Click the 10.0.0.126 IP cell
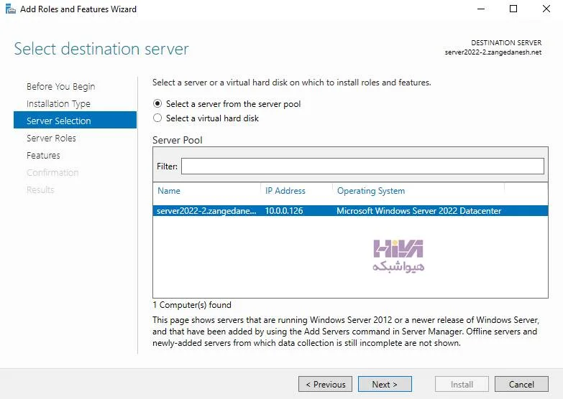 (283, 211)
